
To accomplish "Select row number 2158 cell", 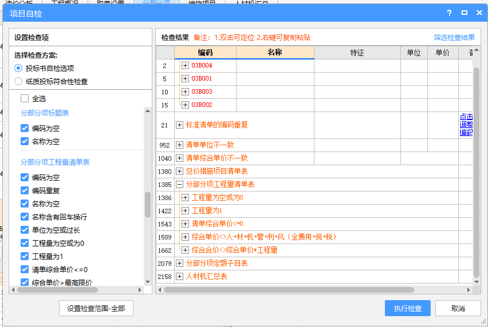I will [x=165, y=276].
